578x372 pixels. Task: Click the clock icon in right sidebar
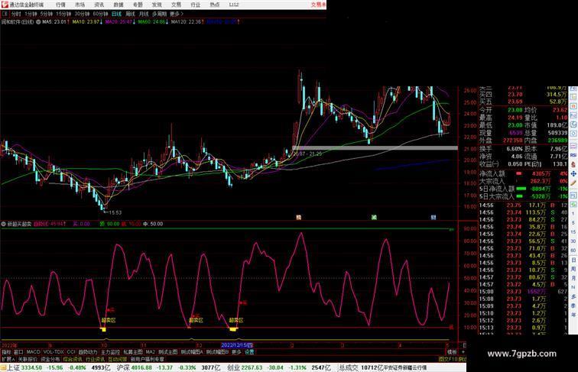click(573, 134)
